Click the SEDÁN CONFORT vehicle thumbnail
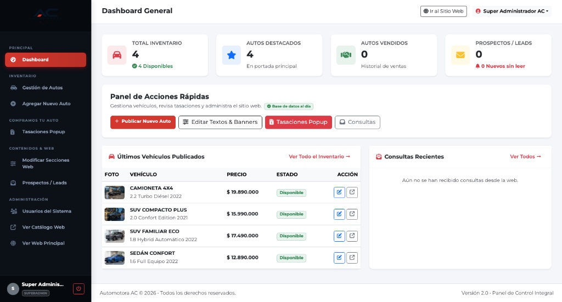This screenshot has height=302, width=562. 114,258
